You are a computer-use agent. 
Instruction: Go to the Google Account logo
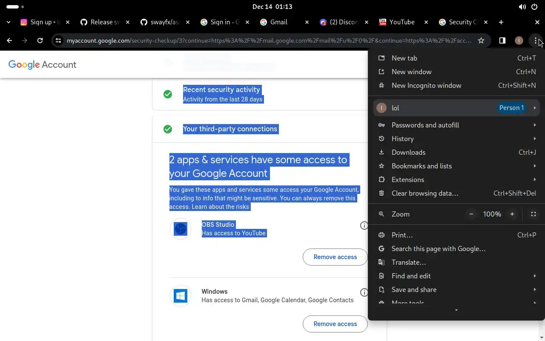pos(42,64)
